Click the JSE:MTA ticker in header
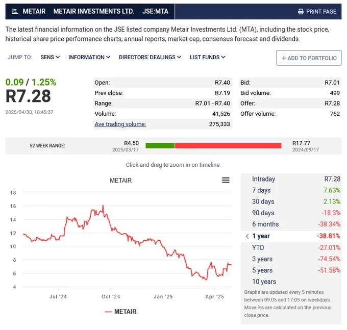 click(x=155, y=11)
